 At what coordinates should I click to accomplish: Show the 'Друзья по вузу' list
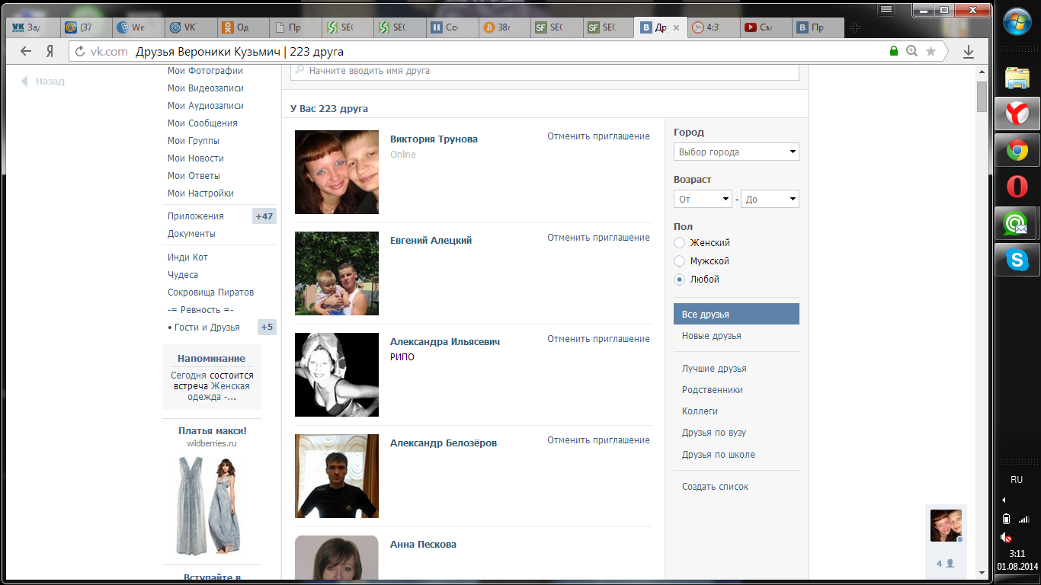tap(714, 433)
